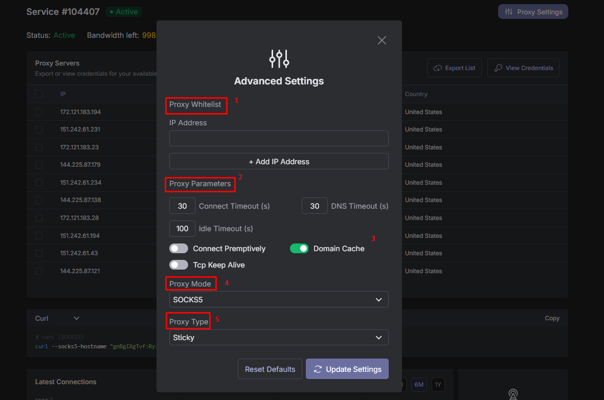The height and width of the screenshot is (400, 604).
Task: Click the IP 151.242.61.43 cell
Action: [79, 253]
